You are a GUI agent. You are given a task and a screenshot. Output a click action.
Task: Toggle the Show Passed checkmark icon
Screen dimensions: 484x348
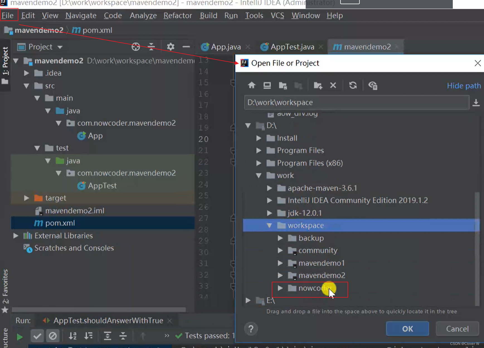[x=37, y=336]
